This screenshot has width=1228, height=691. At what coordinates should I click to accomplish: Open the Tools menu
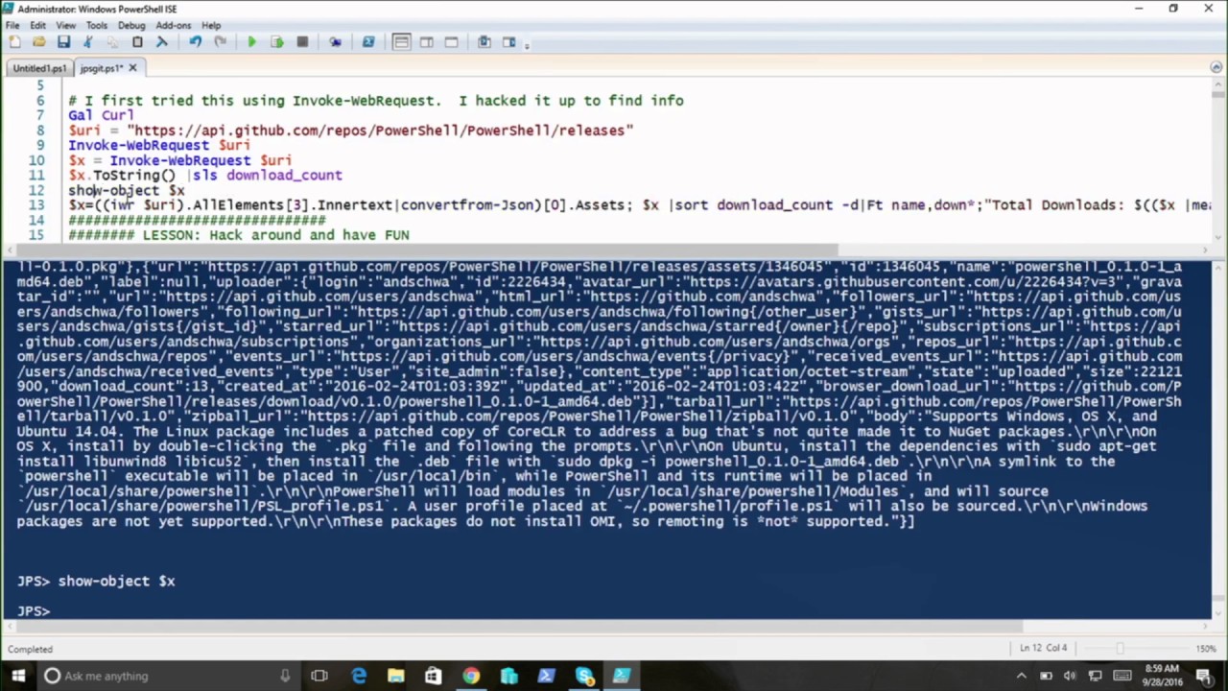tap(97, 25)
